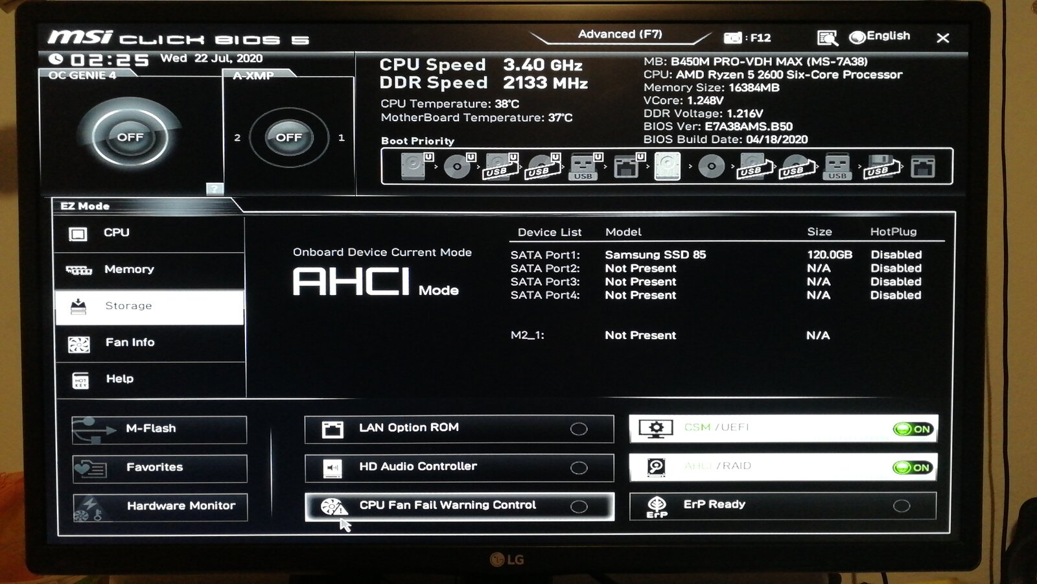Click the SATA Port2 label

pyautogui.click(x=545, y=268)
